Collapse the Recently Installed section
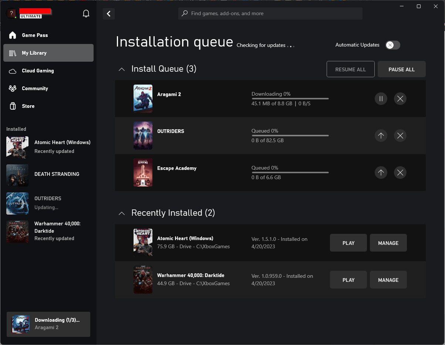Viewport: 445px width, 345px height. (122, 213)
